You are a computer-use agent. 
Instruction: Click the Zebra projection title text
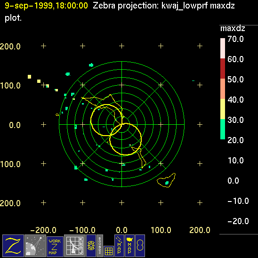pos(164,6)
